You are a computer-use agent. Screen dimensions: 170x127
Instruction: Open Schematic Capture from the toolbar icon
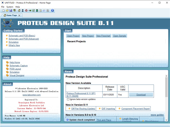23,11
